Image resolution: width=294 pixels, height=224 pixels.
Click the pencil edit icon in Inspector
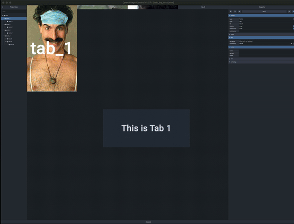(x=290, y=11)
